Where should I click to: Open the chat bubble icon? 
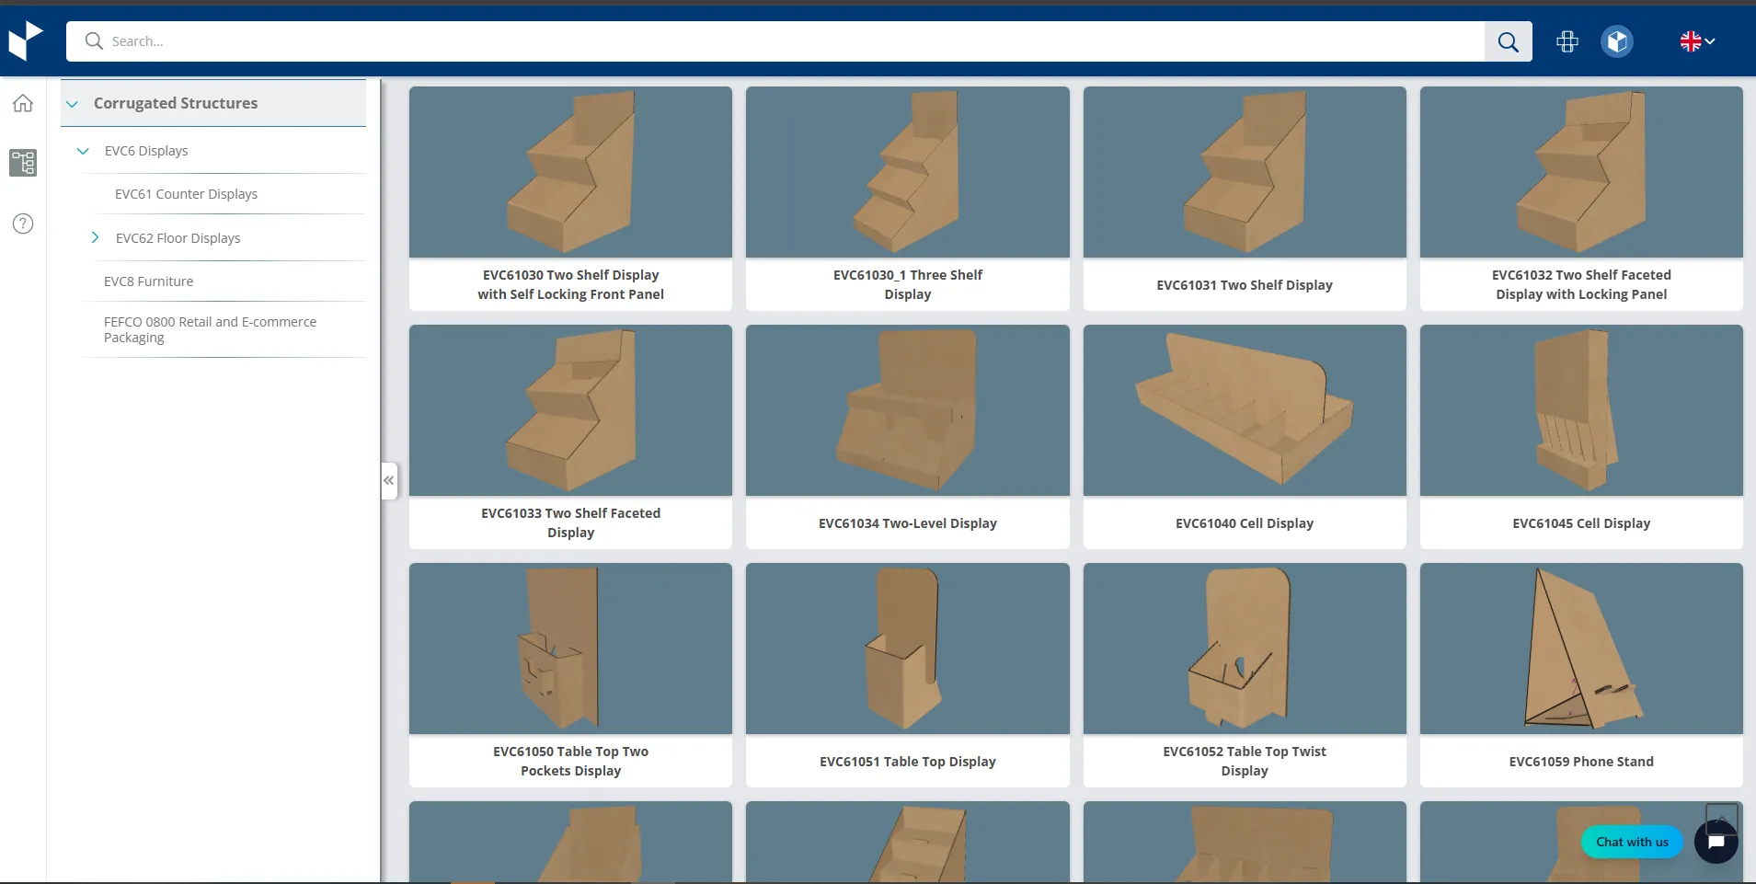point(1716,842)
